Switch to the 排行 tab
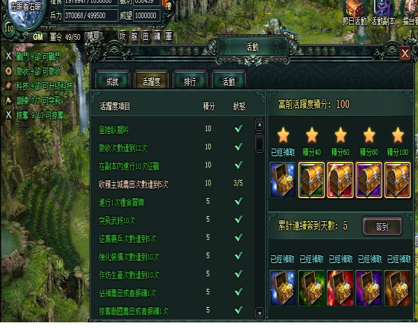Screen dimensions: 418x330 [189, 82]
